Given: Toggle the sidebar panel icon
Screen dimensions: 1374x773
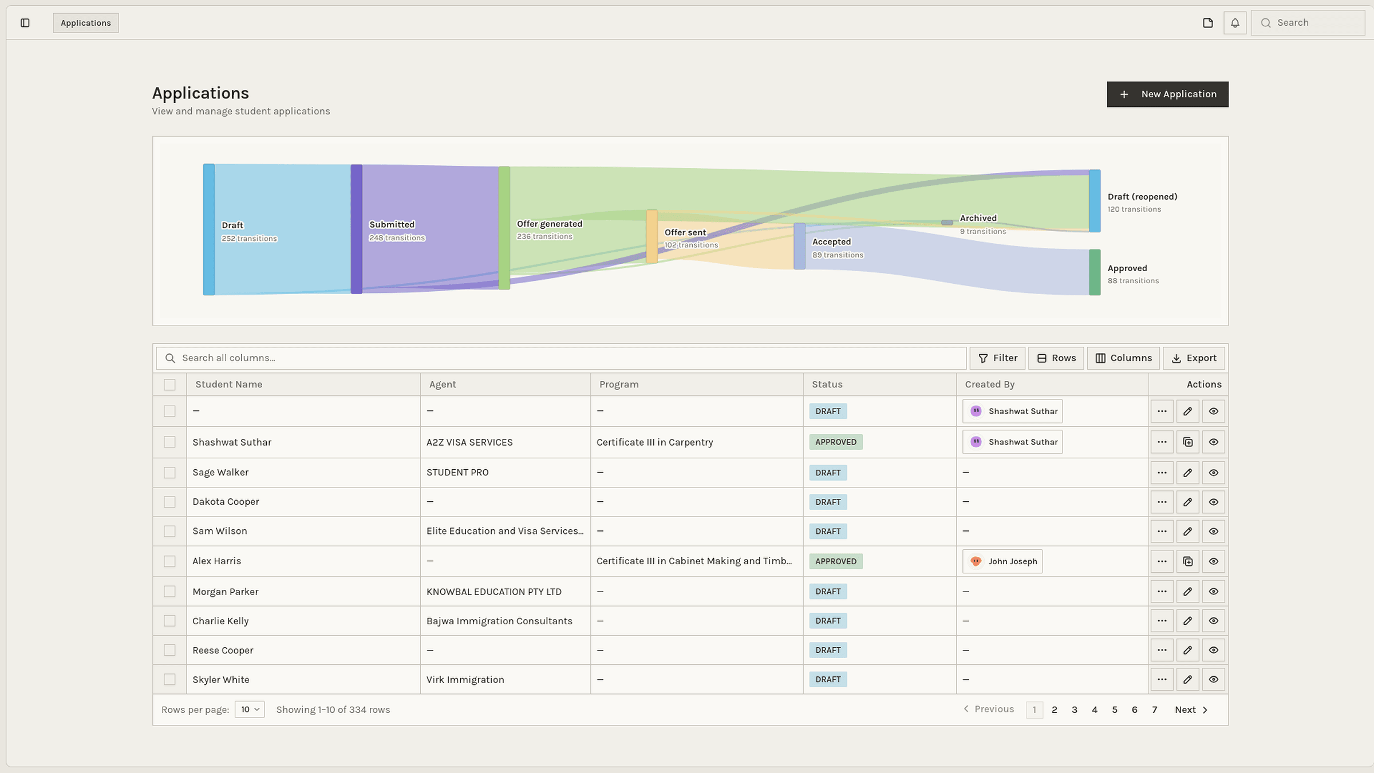Looking at the screenshot, I should [x=25, y=23].
